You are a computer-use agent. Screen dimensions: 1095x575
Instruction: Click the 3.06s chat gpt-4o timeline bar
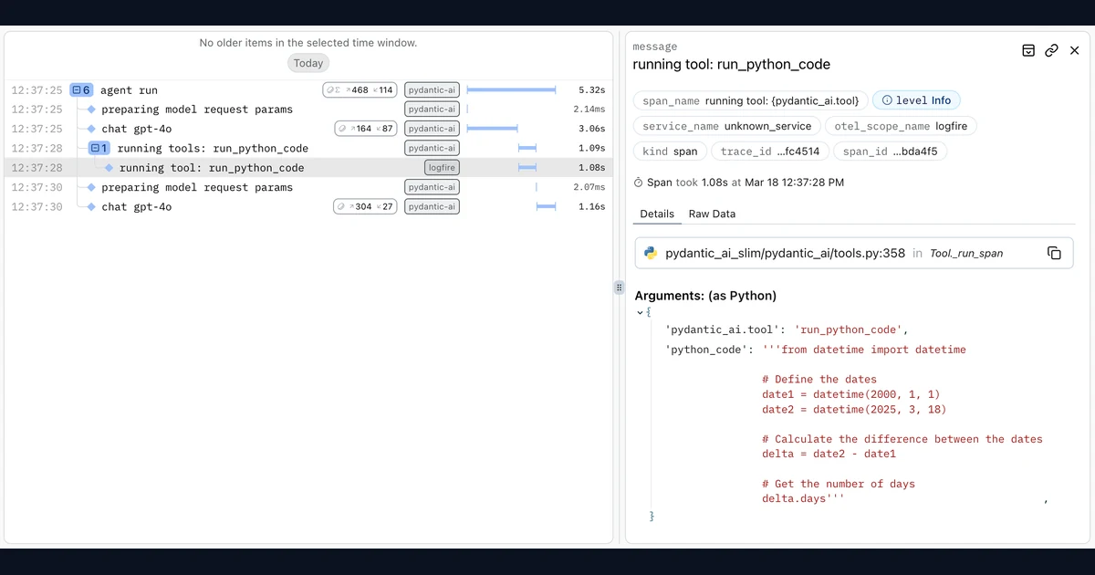click(493, 129)
